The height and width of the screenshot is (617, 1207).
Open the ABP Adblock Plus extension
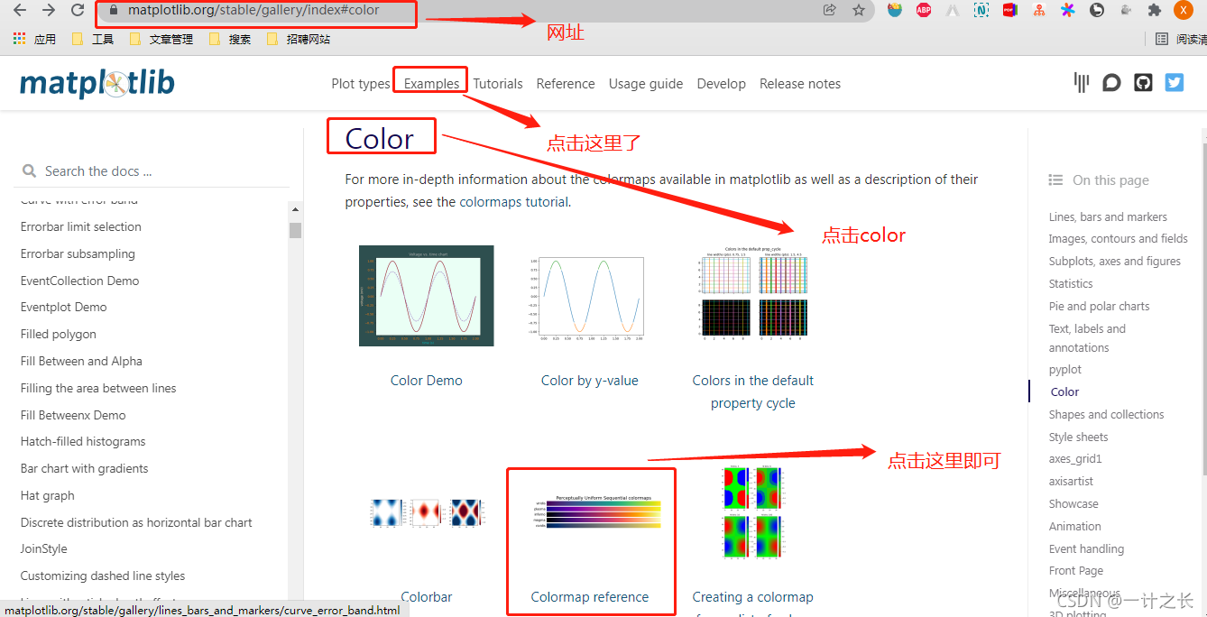pyautogui.click(x=924, y=11)
